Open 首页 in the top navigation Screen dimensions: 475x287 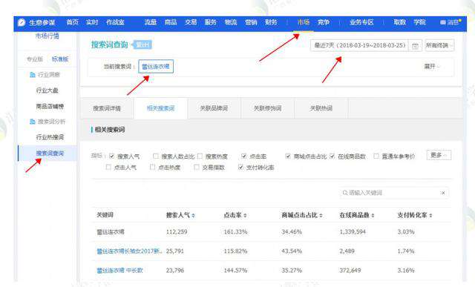[x=73, y=22]
